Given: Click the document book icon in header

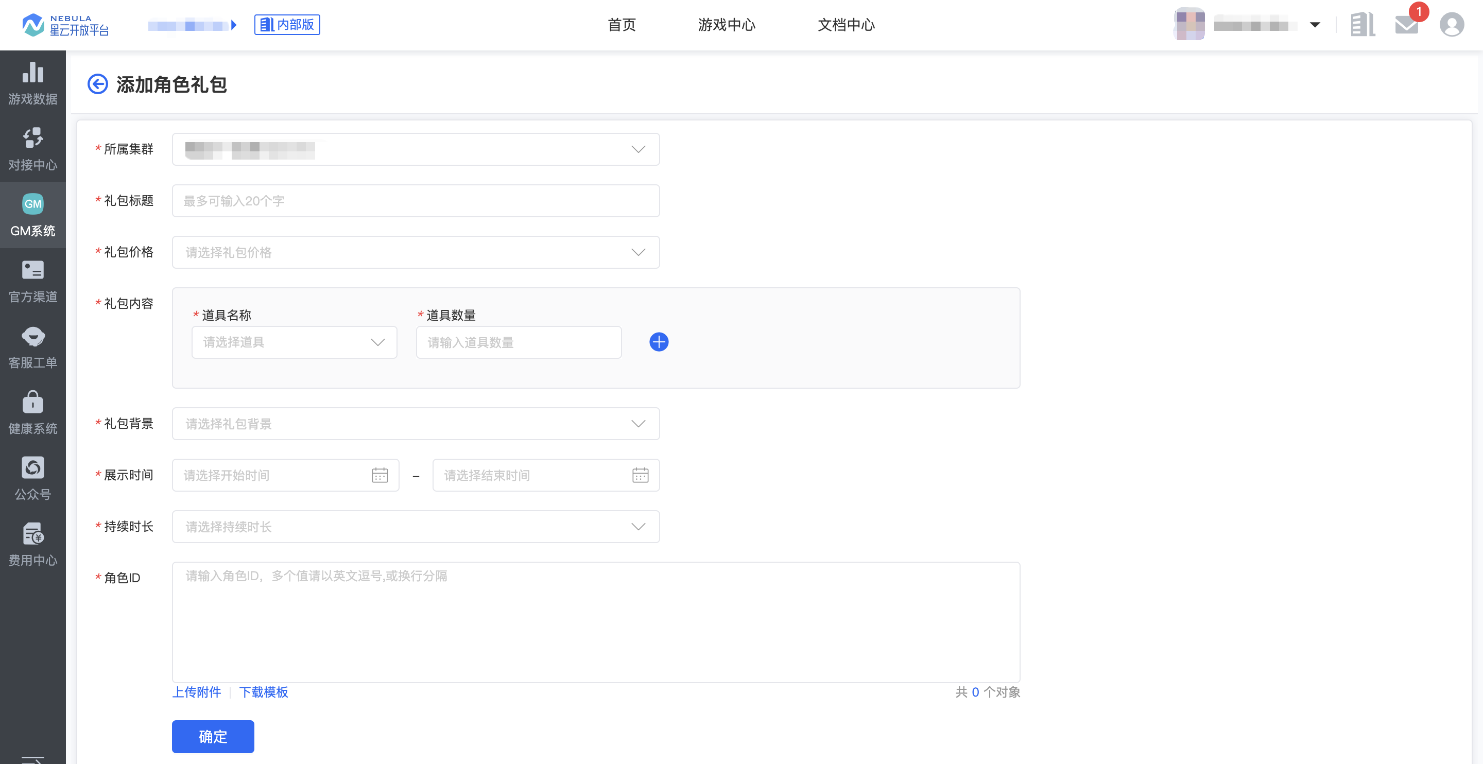Looking at the screenshot, I should point(1362,25).
